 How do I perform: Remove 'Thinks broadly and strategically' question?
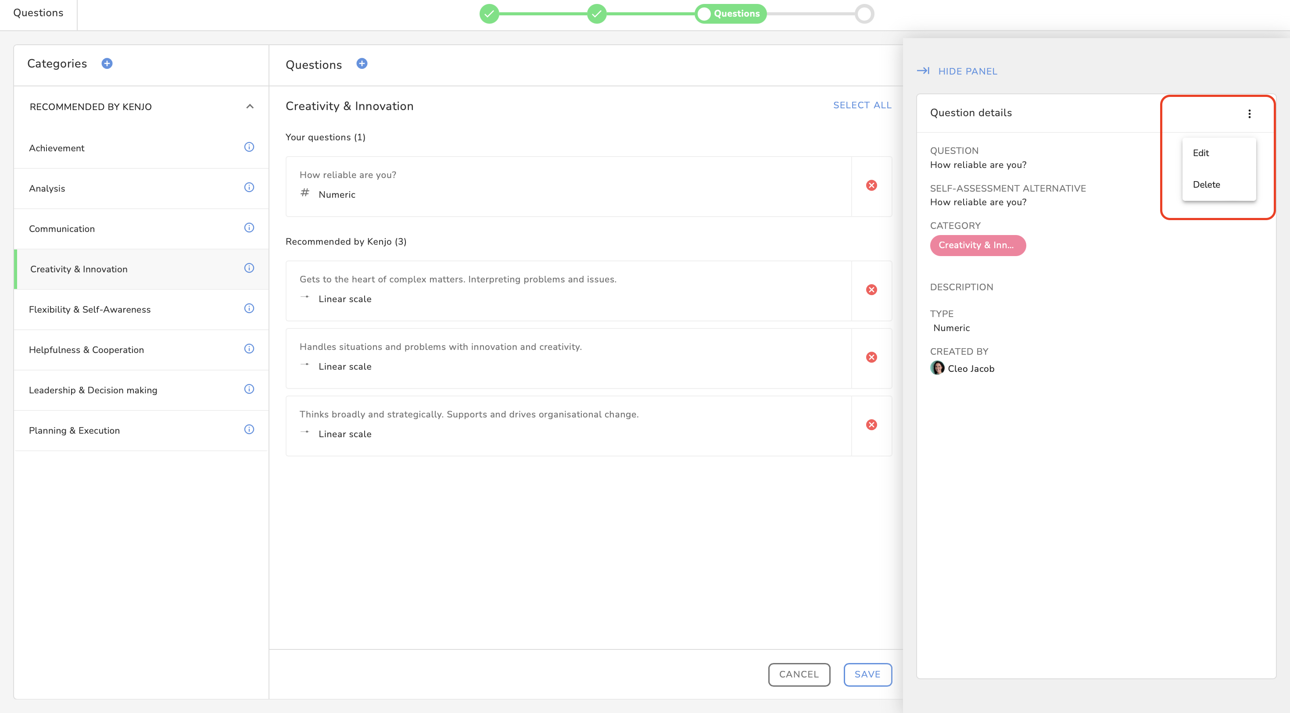pyautogui.click(x=871, y=425)
